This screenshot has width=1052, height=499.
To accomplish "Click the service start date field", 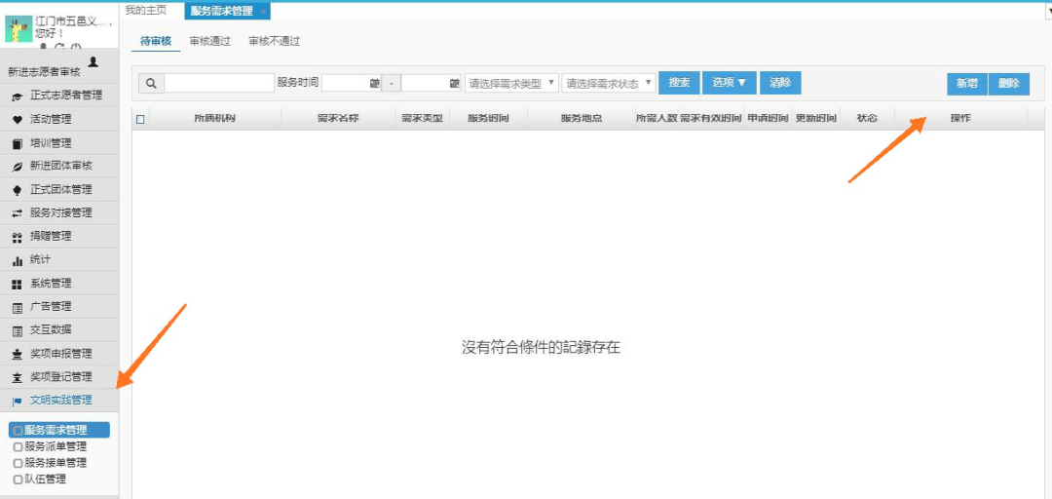I will (x=352, y=83).
